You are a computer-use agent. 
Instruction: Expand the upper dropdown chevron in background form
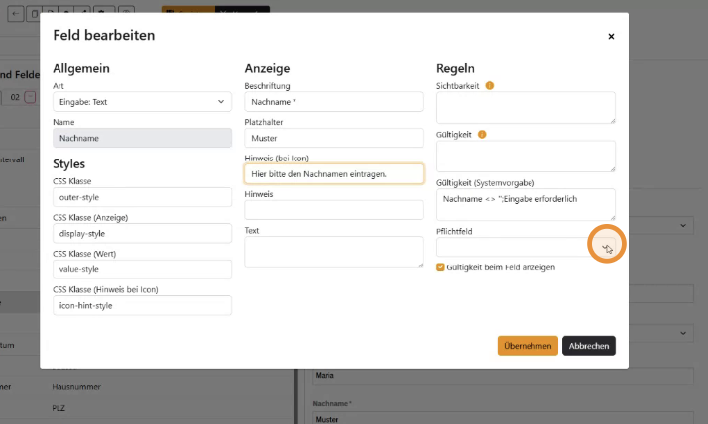click(x=683, y=225)
